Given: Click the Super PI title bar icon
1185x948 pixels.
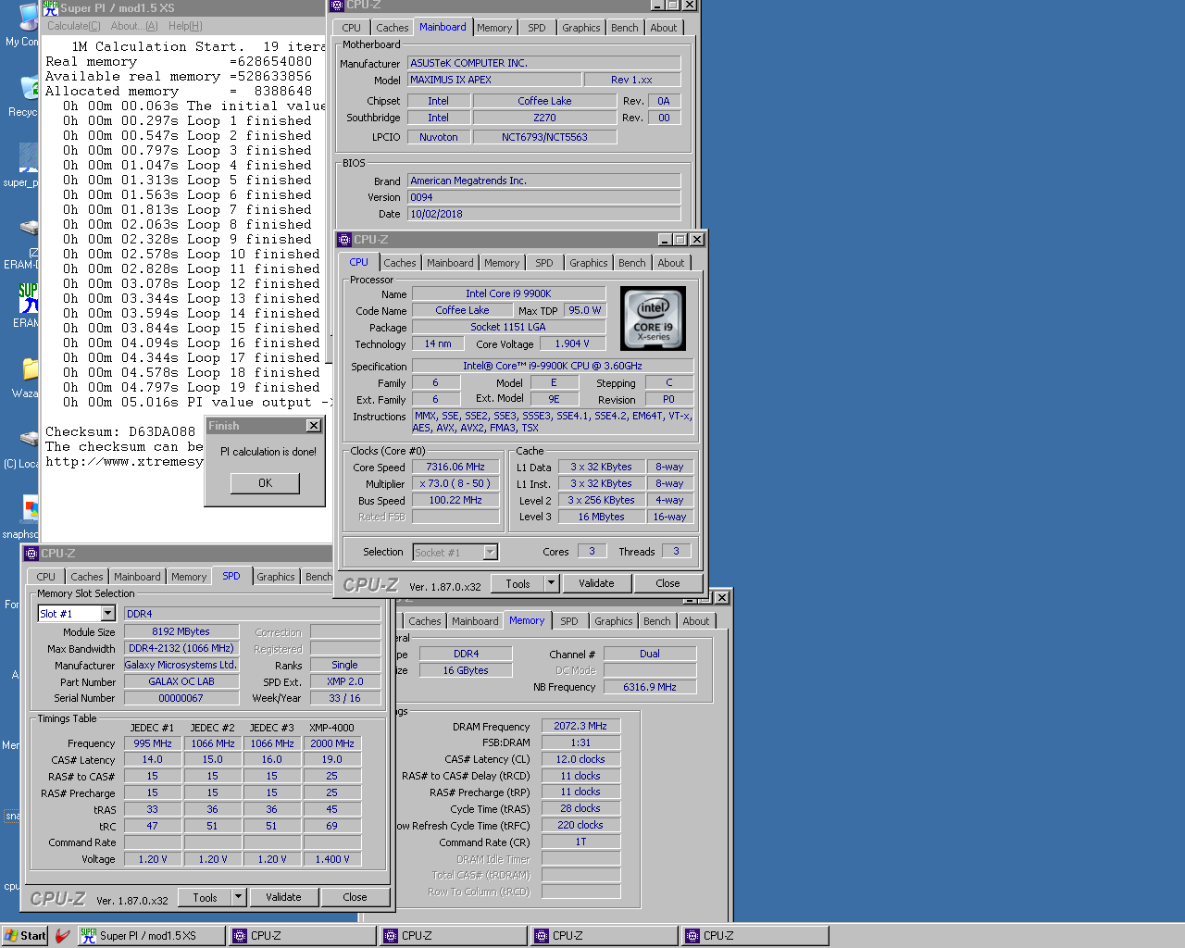Looking at the screenshot, I should tap(51, 7).
